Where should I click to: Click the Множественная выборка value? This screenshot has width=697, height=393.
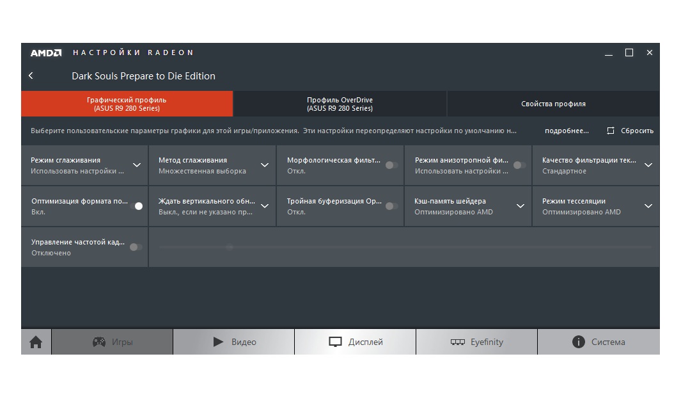pos(202,171)
